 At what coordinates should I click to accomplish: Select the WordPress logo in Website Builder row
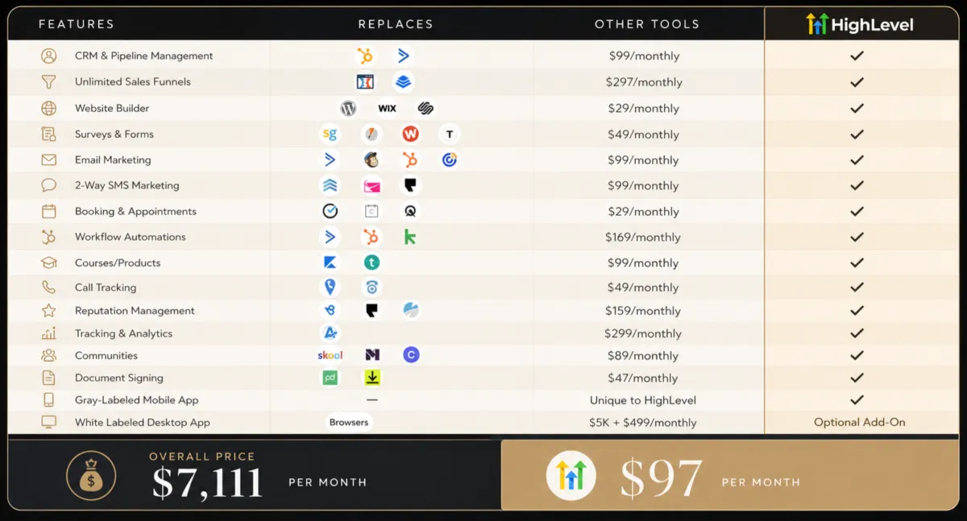tap(348, 108)
